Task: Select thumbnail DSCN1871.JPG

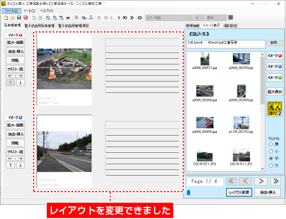Action: point(205,157)
